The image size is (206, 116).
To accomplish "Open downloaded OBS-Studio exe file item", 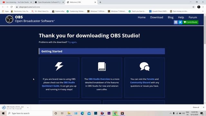I will [14, 108].
